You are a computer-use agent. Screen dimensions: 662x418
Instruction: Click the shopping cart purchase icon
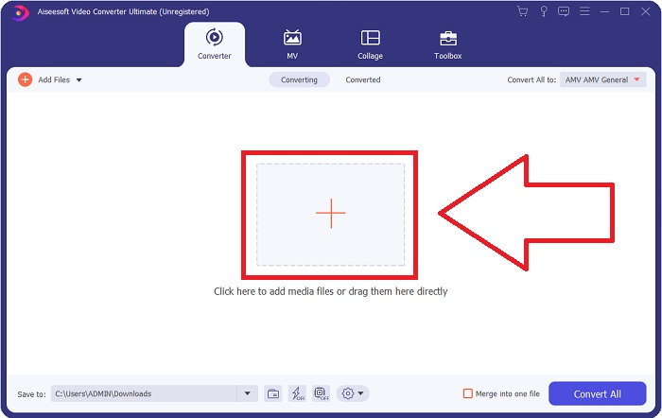click(521, 11)
